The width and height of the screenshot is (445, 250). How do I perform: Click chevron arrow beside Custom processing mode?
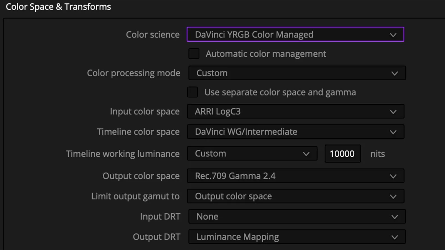click(394, 74)
